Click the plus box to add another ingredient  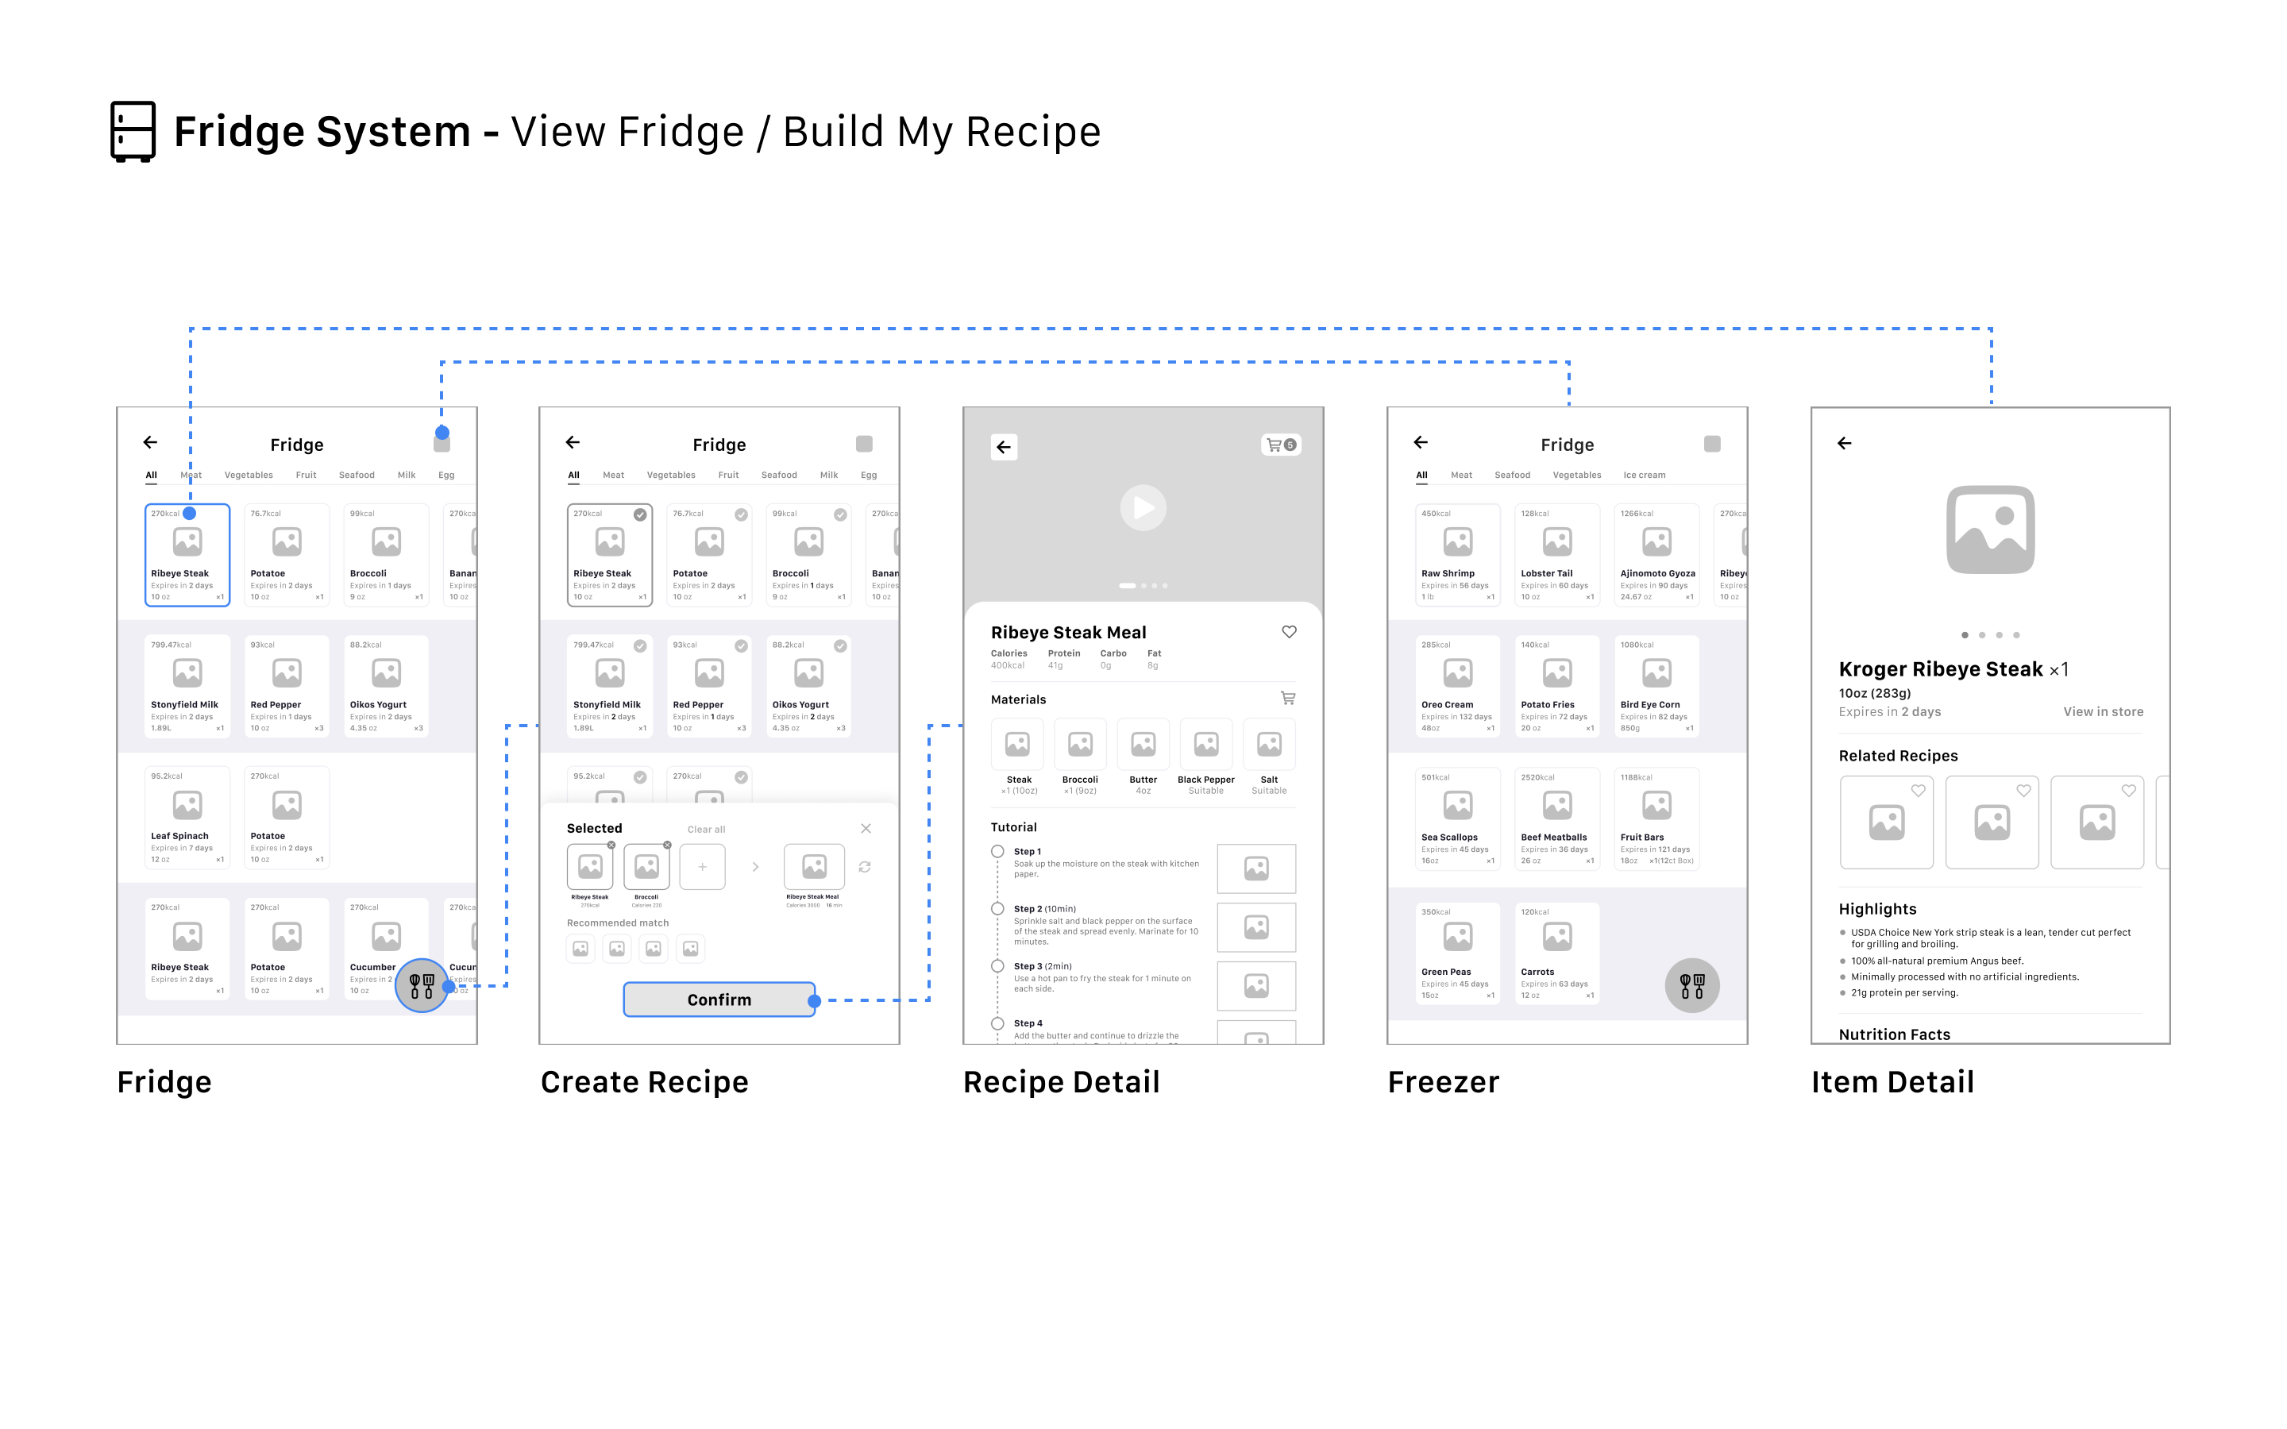[x=702, y=867]
